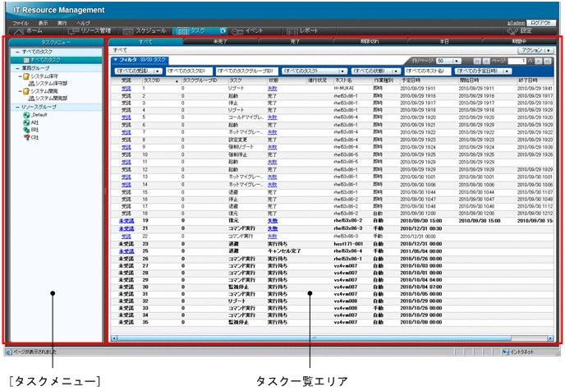Collapse the フィルタ panel triangle
This screenshot has height=391, width=565.
[116, 60]
